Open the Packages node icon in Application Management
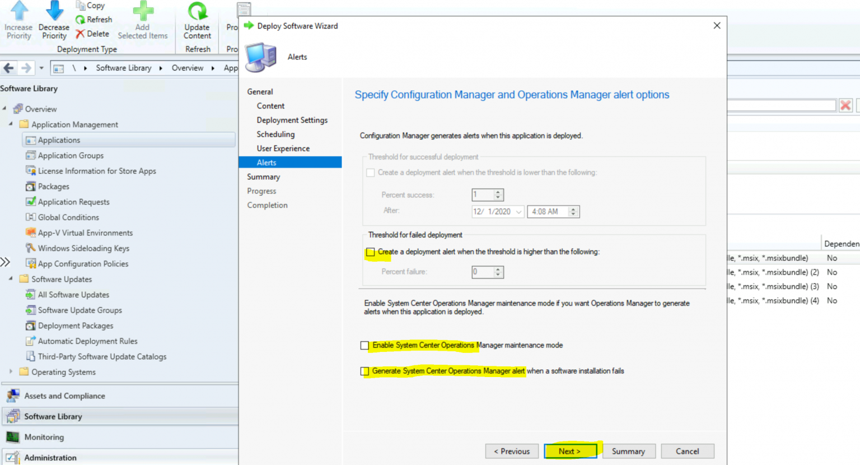This screenshot has height=465, width=860. [x=30, y=186]
